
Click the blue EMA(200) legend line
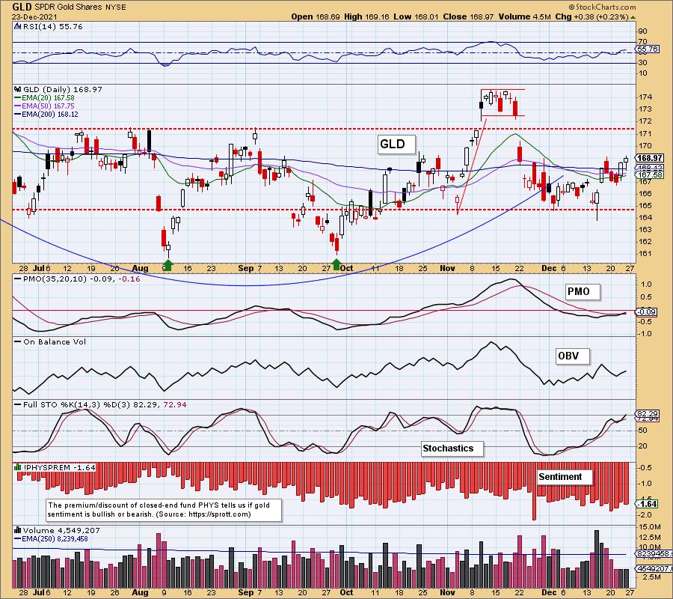pyautogui.click(x=18, y=115)
